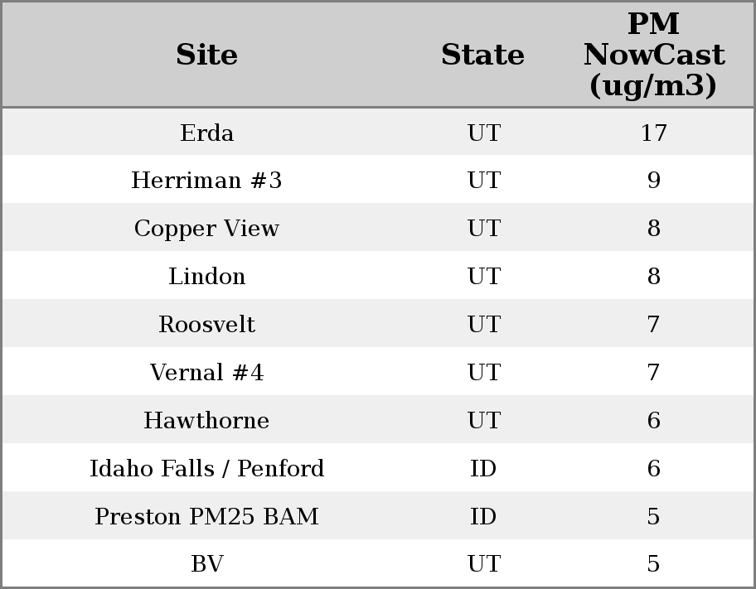The image size is (756, 589).
Task: Select the Copper View site cell
Action: pyautogui.click(x=206, y=229)
